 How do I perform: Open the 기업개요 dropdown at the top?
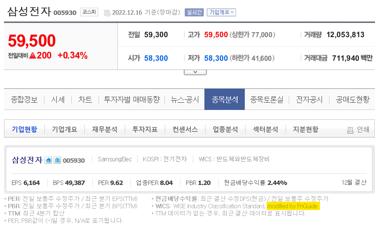pos(221,12)
